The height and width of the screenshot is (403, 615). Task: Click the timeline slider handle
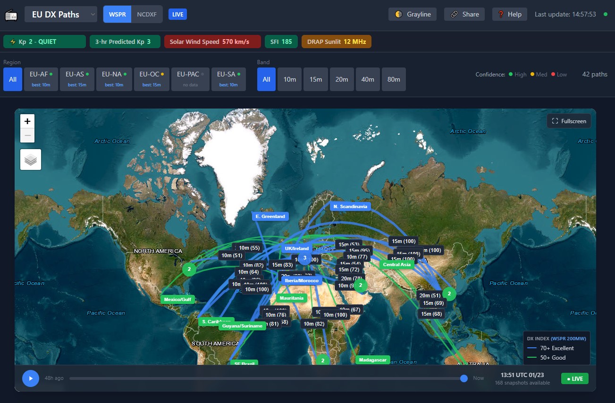coord(464,378)
